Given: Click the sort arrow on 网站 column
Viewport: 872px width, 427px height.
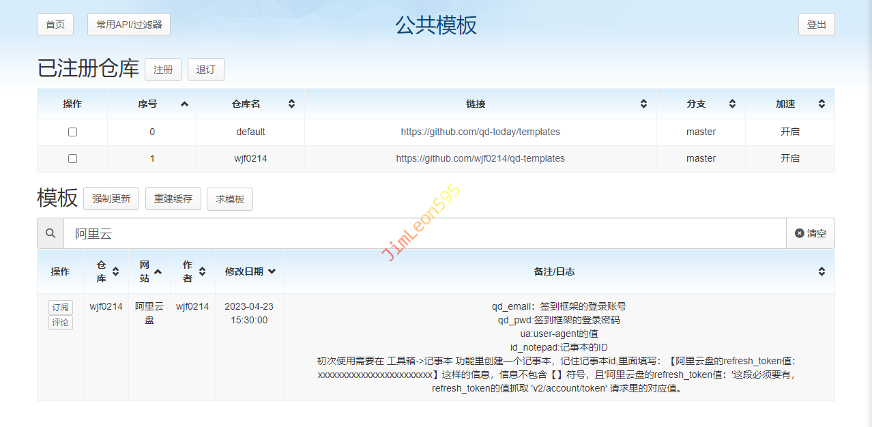Looking at the screenshot, I should coord(158,271).
